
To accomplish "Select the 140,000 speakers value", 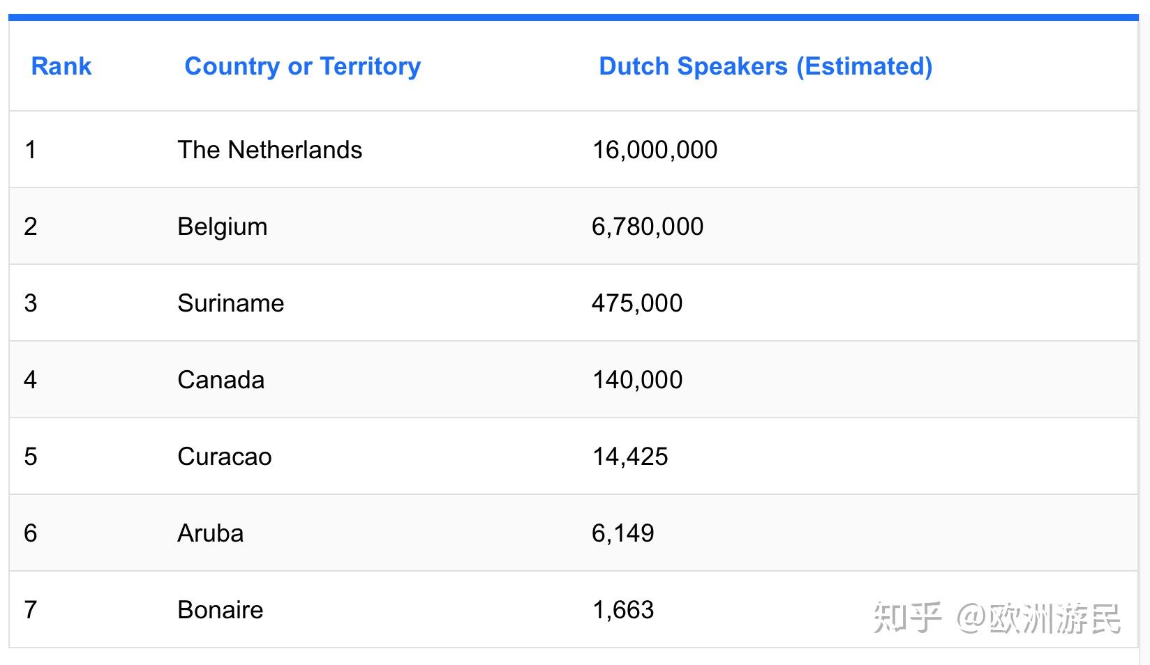I will click(x=637, y=380).
